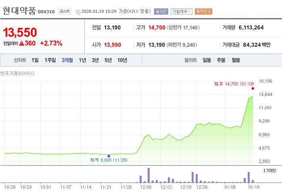Click the 16,136 y-axis label
282x193 pixels.
pyautogui.click(x=265, y=81)
